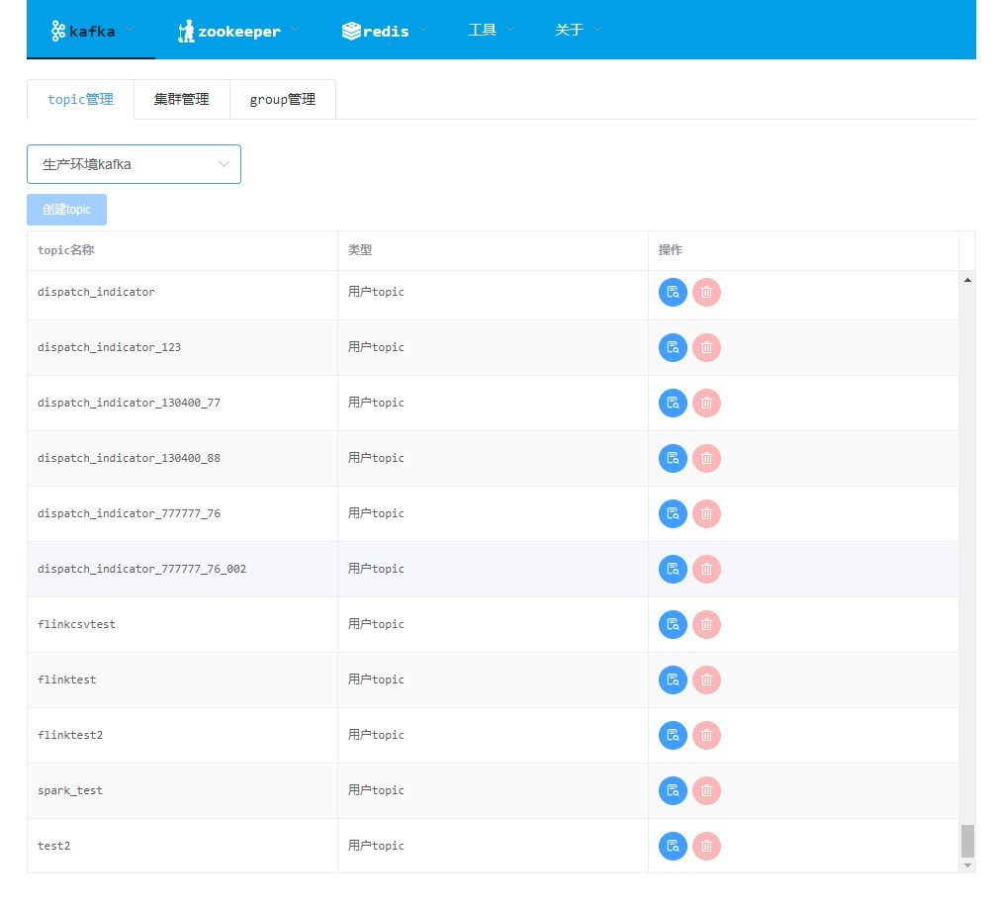The height and width of the screenshot is (906, 997).
Task: Delete the dispatch_indicator_777777_76_002 topic
Action: pyautogui.click(x=706, y=569)
